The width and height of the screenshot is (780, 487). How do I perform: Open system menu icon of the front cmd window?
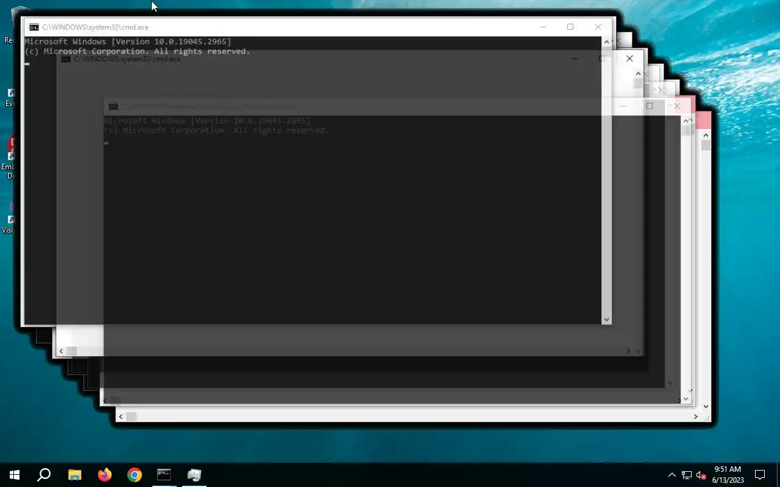(x=34, y=27)
